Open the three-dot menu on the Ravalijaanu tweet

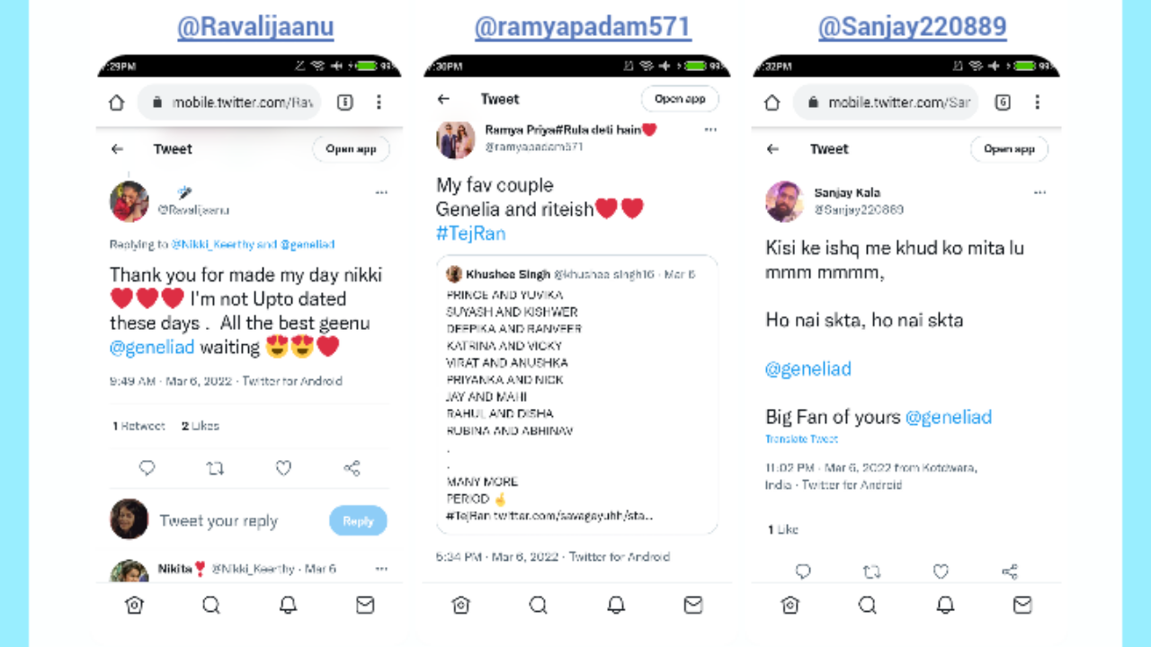[381, 192]
